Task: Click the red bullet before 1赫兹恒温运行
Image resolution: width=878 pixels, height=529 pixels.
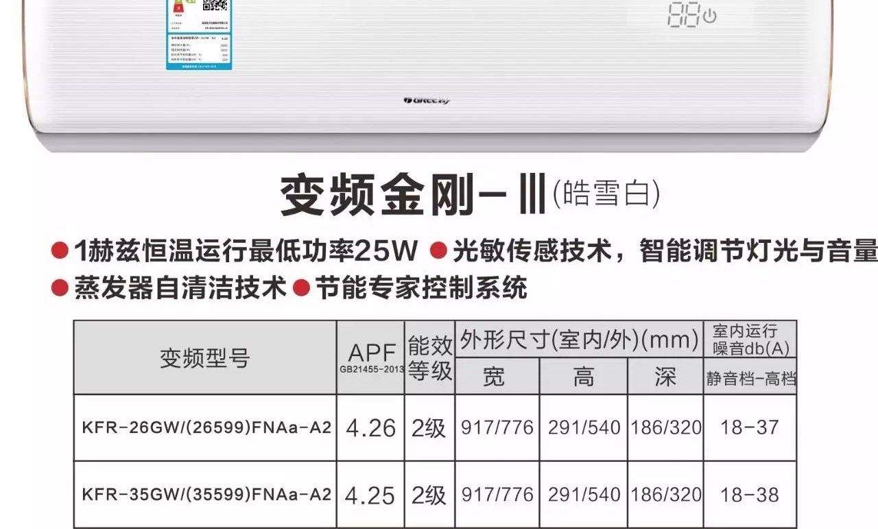Action: click(60, 251)
